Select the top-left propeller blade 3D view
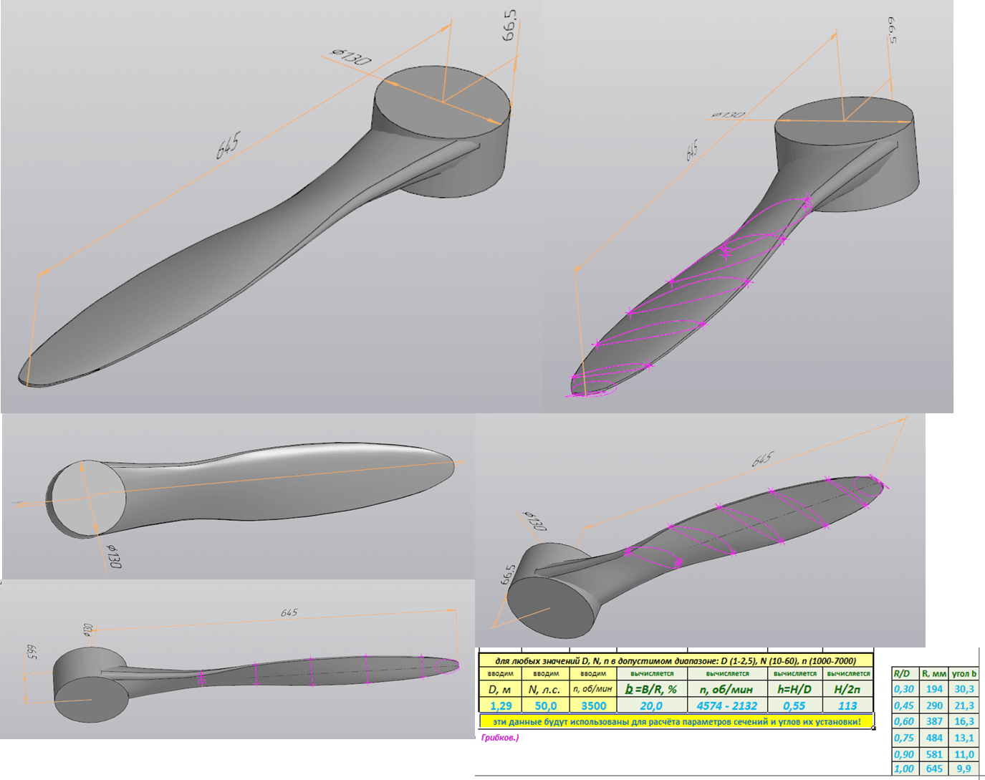The height and width of the screenshot is (780, 985). pos(272,206)
